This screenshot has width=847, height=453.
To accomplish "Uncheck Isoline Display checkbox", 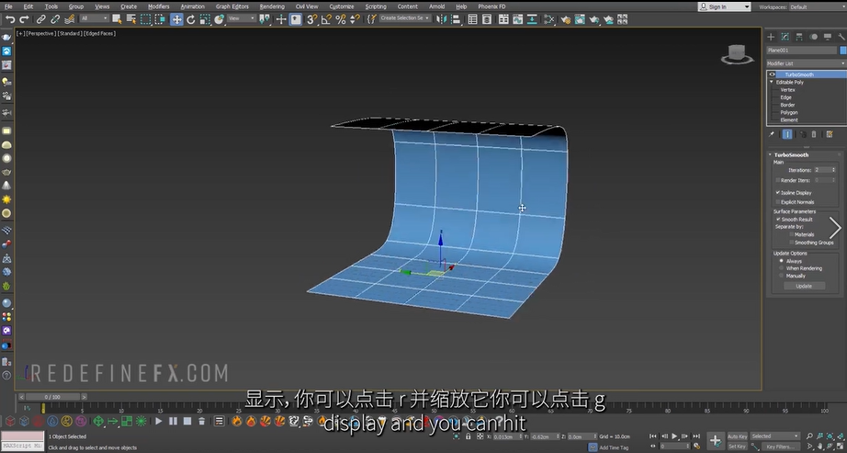I will [778, 192].
